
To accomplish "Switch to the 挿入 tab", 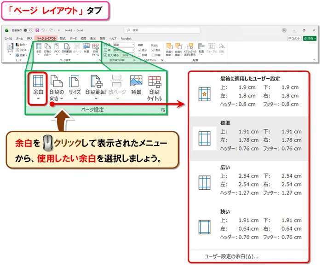I will pyautogui.click(x=30, y=38).
